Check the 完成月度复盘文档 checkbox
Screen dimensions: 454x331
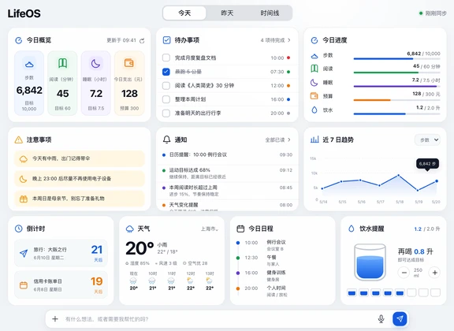point(166,58)
